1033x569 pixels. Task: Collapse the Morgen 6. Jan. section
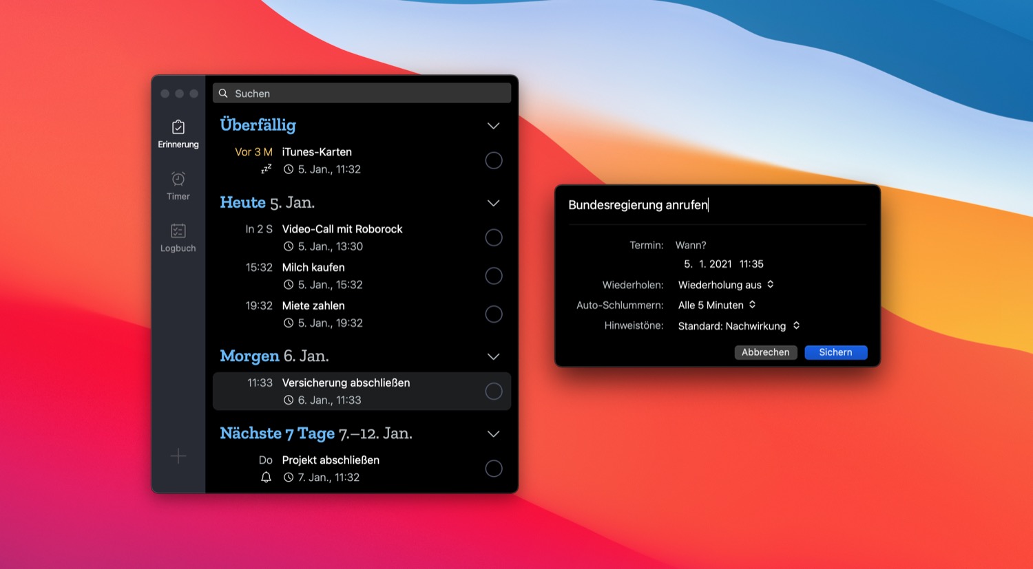tap(493, 356)
